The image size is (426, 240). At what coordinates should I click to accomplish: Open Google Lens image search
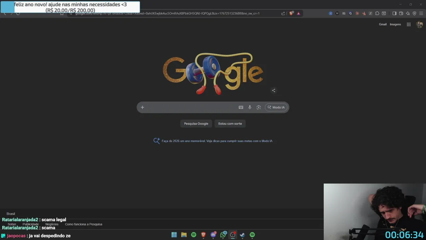tap(259, 107)
